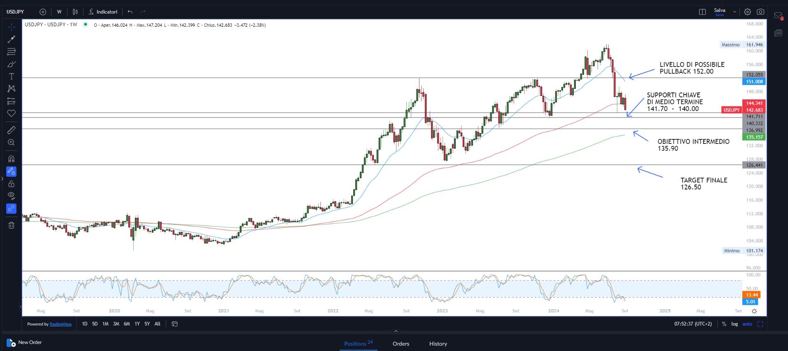Toggle the drawings sync link tool
The width and height of the screenshot is (788, 351).
[12, 209]
